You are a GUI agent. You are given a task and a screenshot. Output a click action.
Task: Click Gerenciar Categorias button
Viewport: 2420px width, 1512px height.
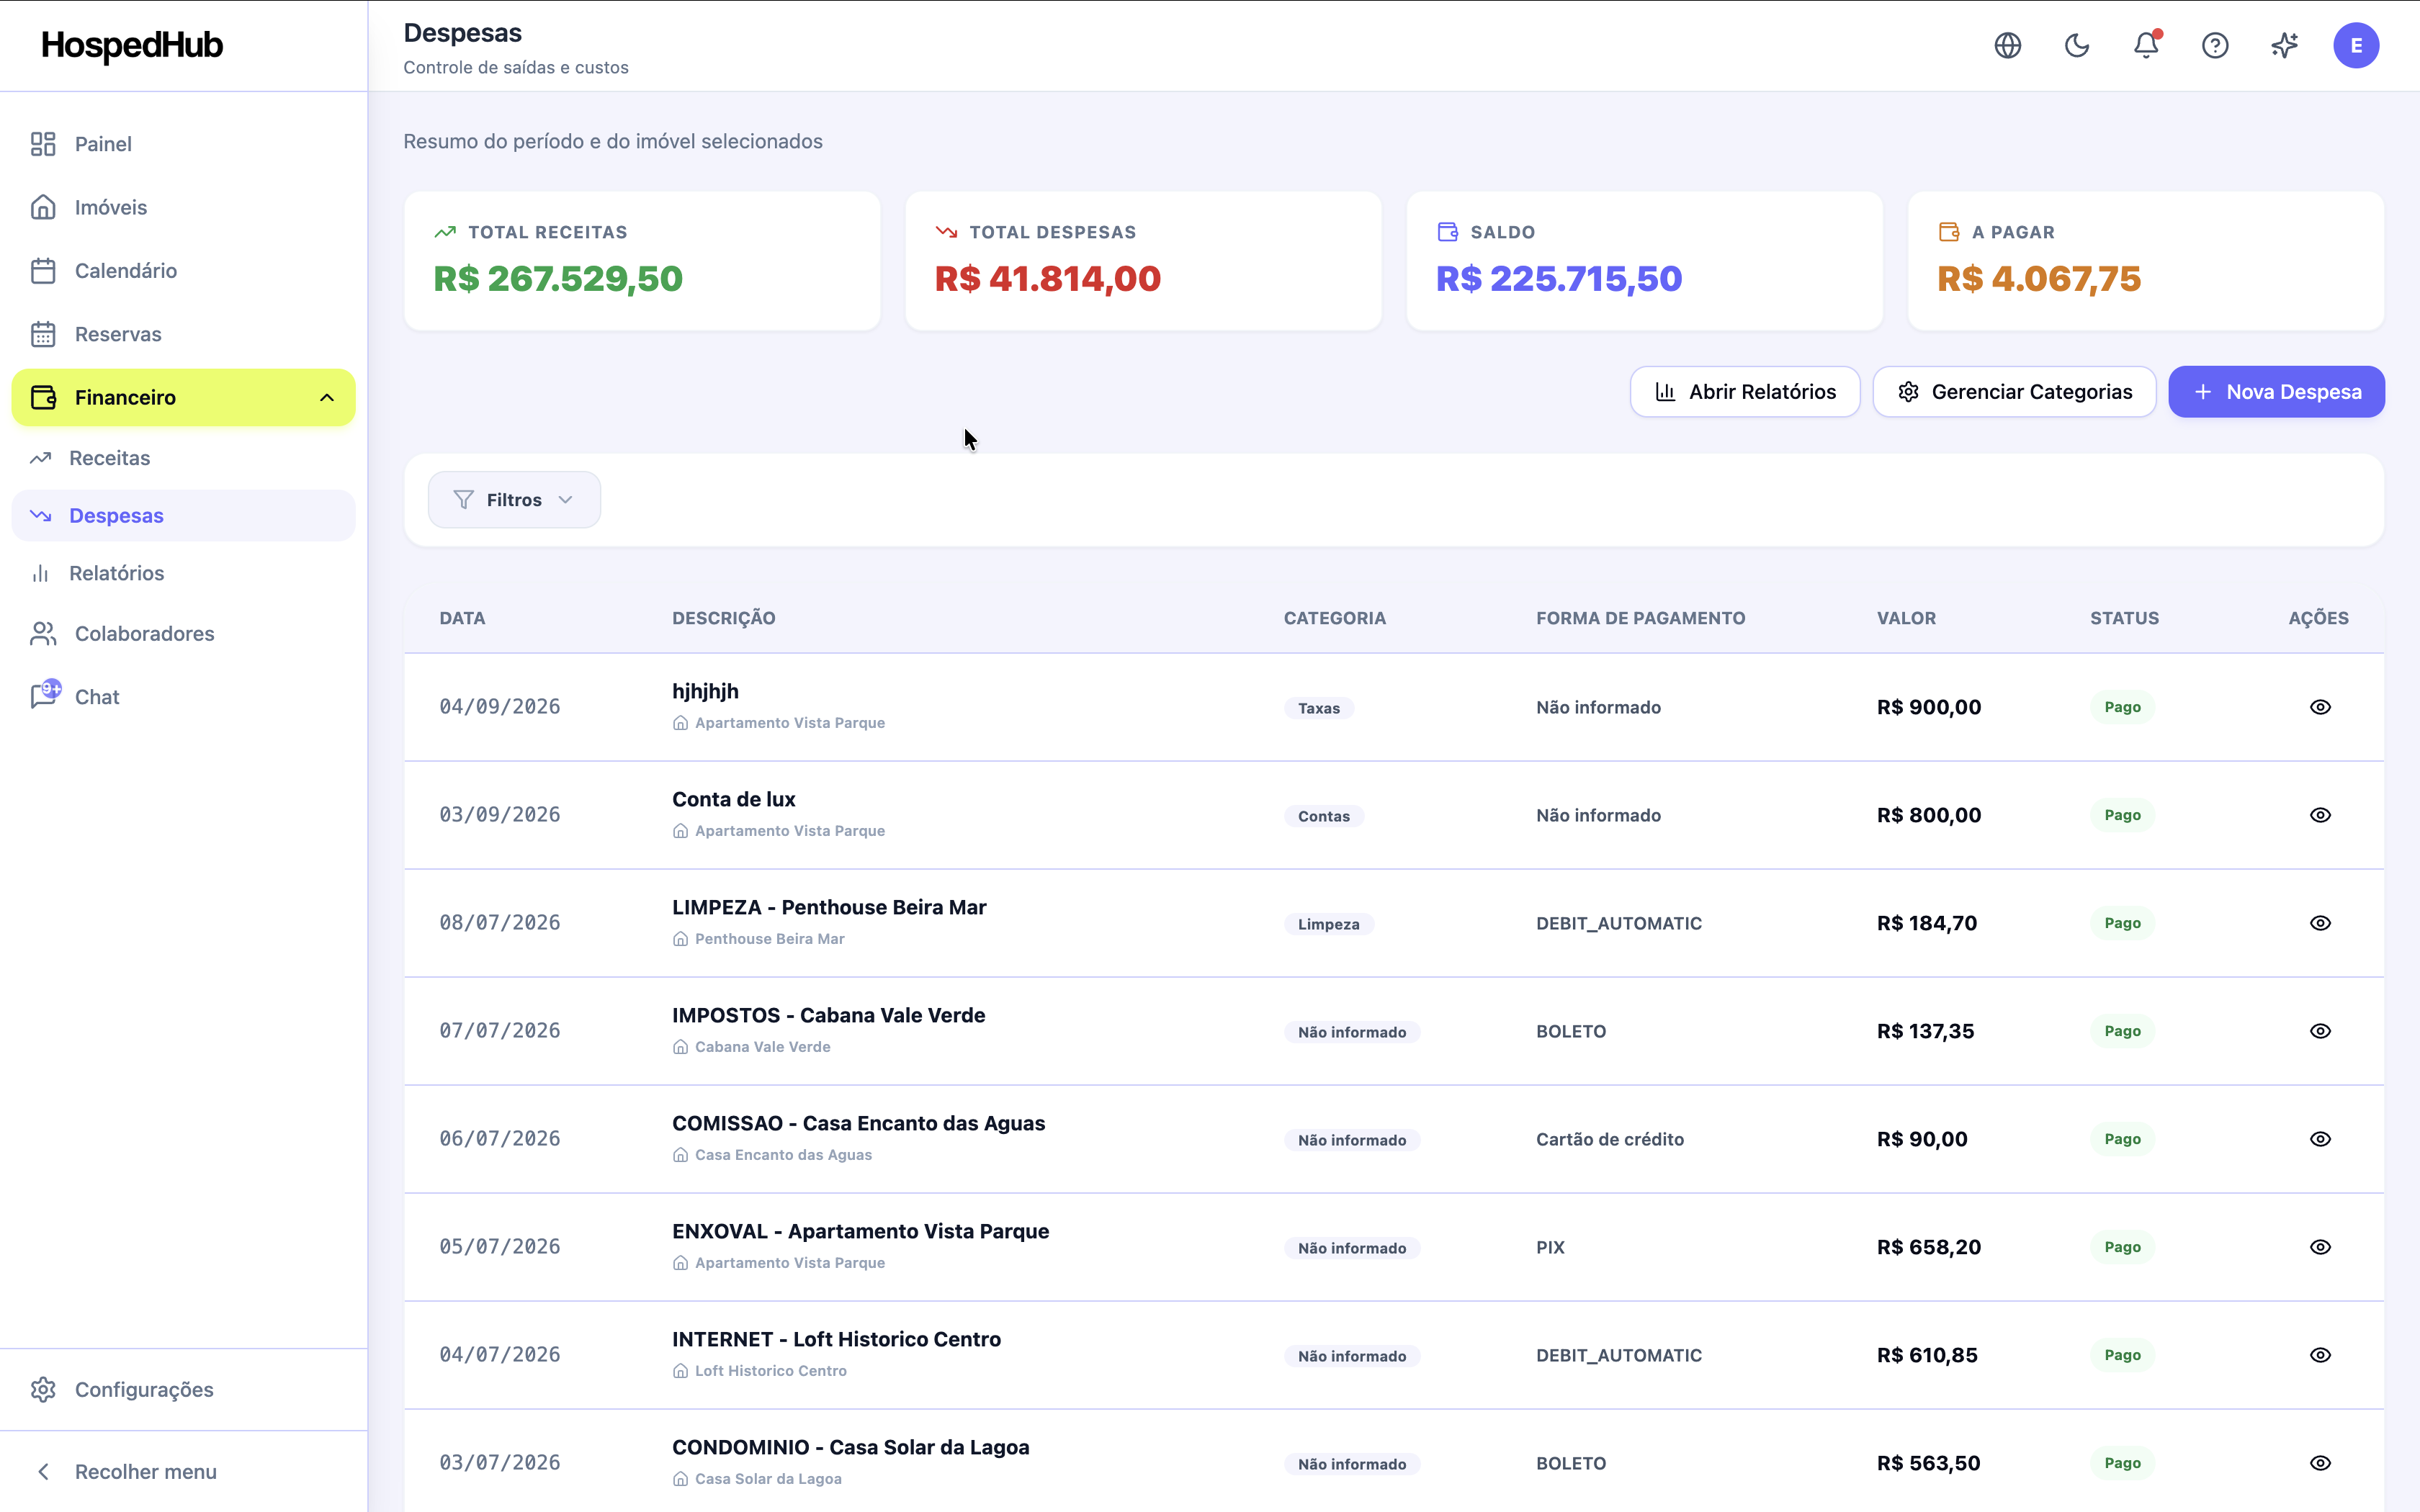2014,392
